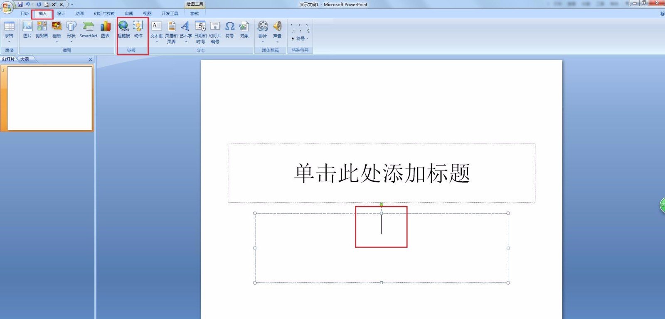Open the 艺术字 WordArt gallery
This screenshot has height=319, width=665.
click(x=186, y=32)
